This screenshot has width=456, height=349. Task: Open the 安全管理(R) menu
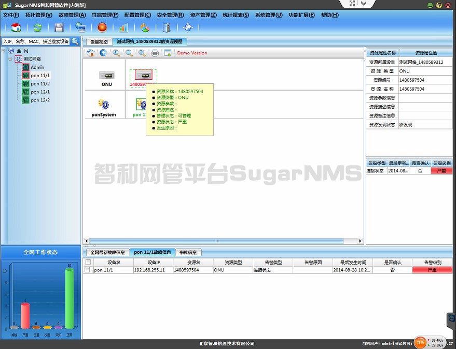pyautogui.click(x=171, y=15)
